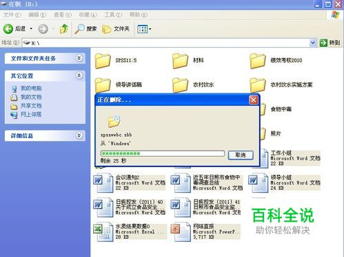344x257 pixels.
Task: Open the 收藏 menu
Action: pyautogui.click(x=88, y=15)
